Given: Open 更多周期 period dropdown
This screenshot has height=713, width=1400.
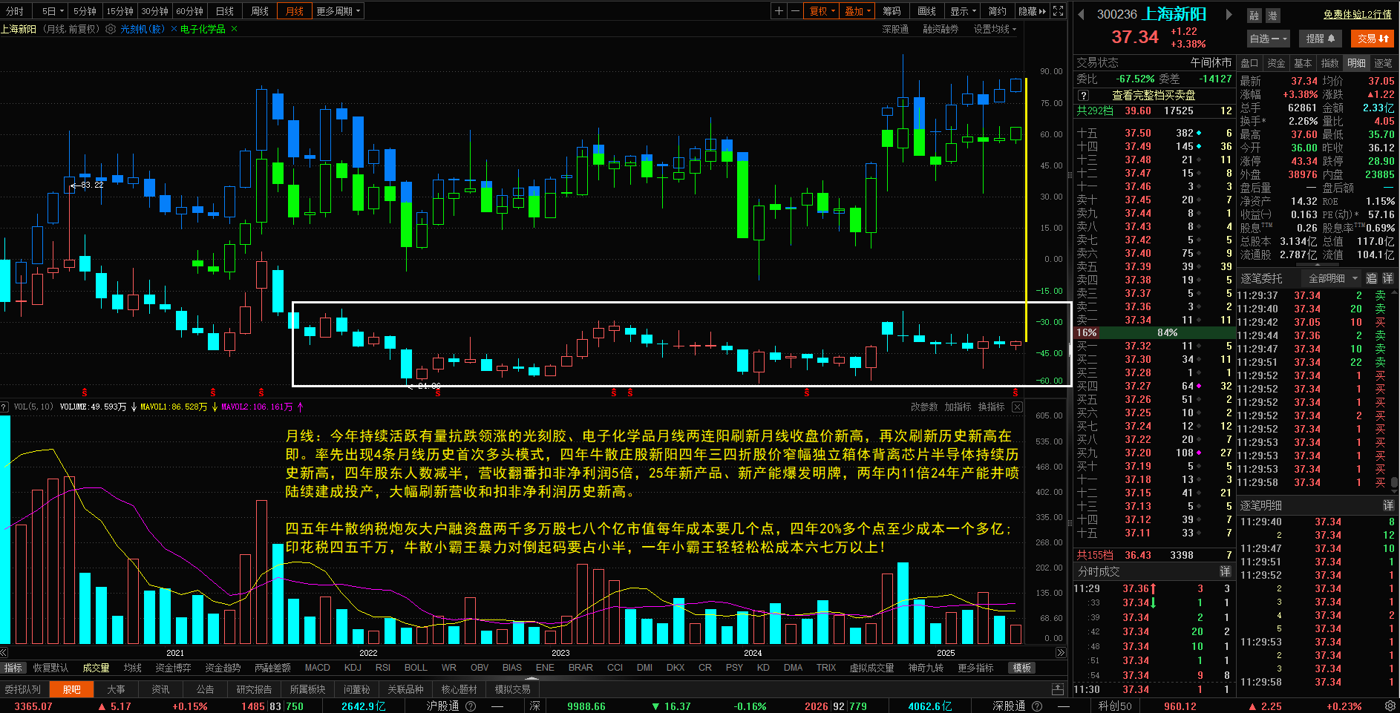Looking at the screenshot, I should (338, 11).
